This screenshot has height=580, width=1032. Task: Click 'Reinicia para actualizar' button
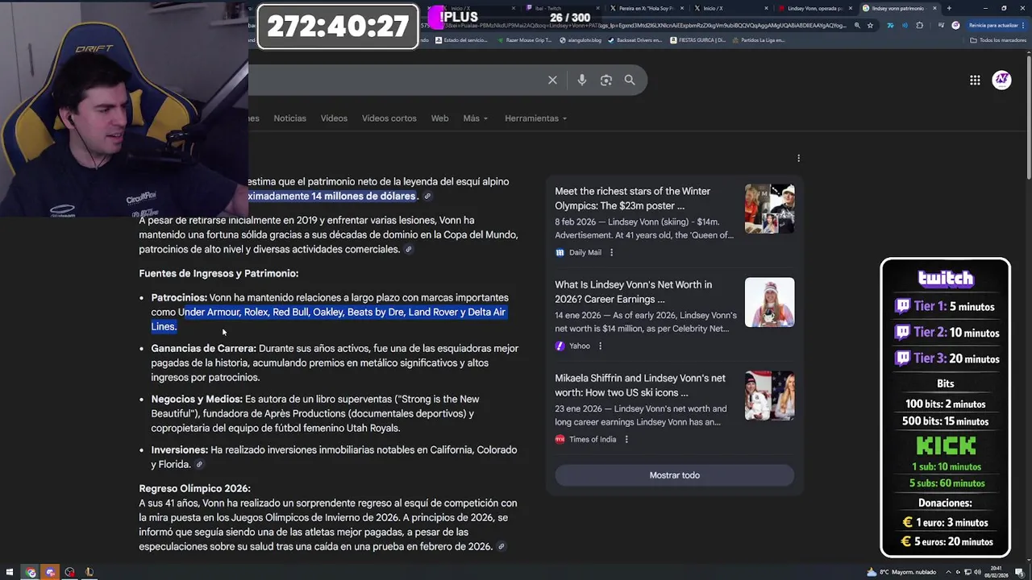point(994,25)
